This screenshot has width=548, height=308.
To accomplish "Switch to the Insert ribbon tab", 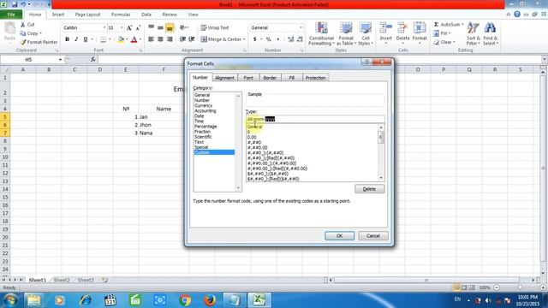I will tap(58, 15).
